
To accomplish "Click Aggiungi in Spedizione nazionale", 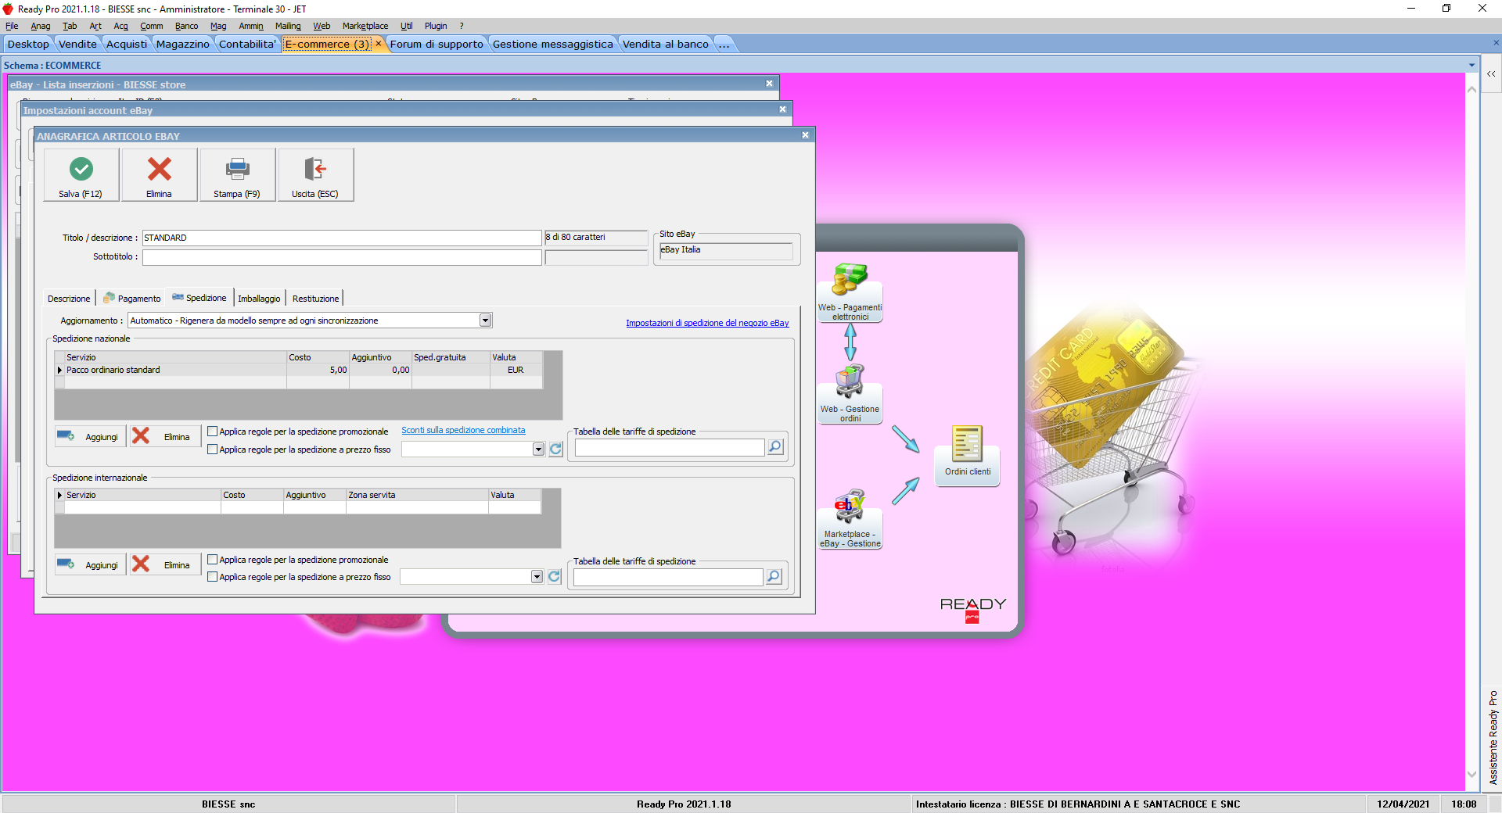I will tap(90, 436).
